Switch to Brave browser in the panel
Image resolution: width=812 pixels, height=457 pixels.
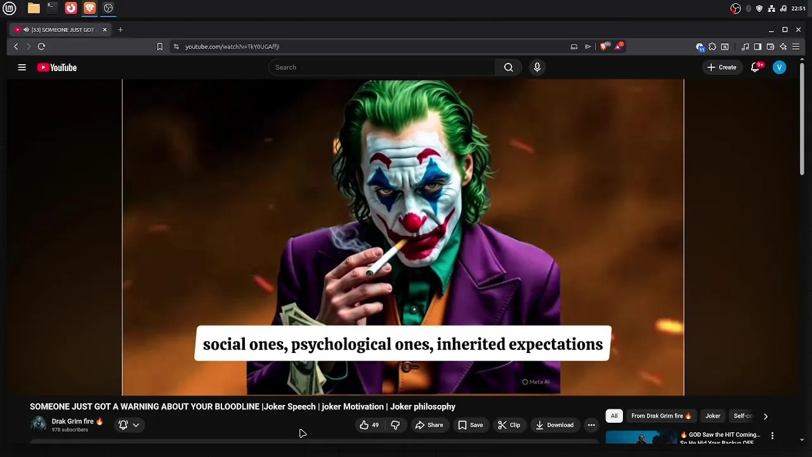(x=89, y=8)
